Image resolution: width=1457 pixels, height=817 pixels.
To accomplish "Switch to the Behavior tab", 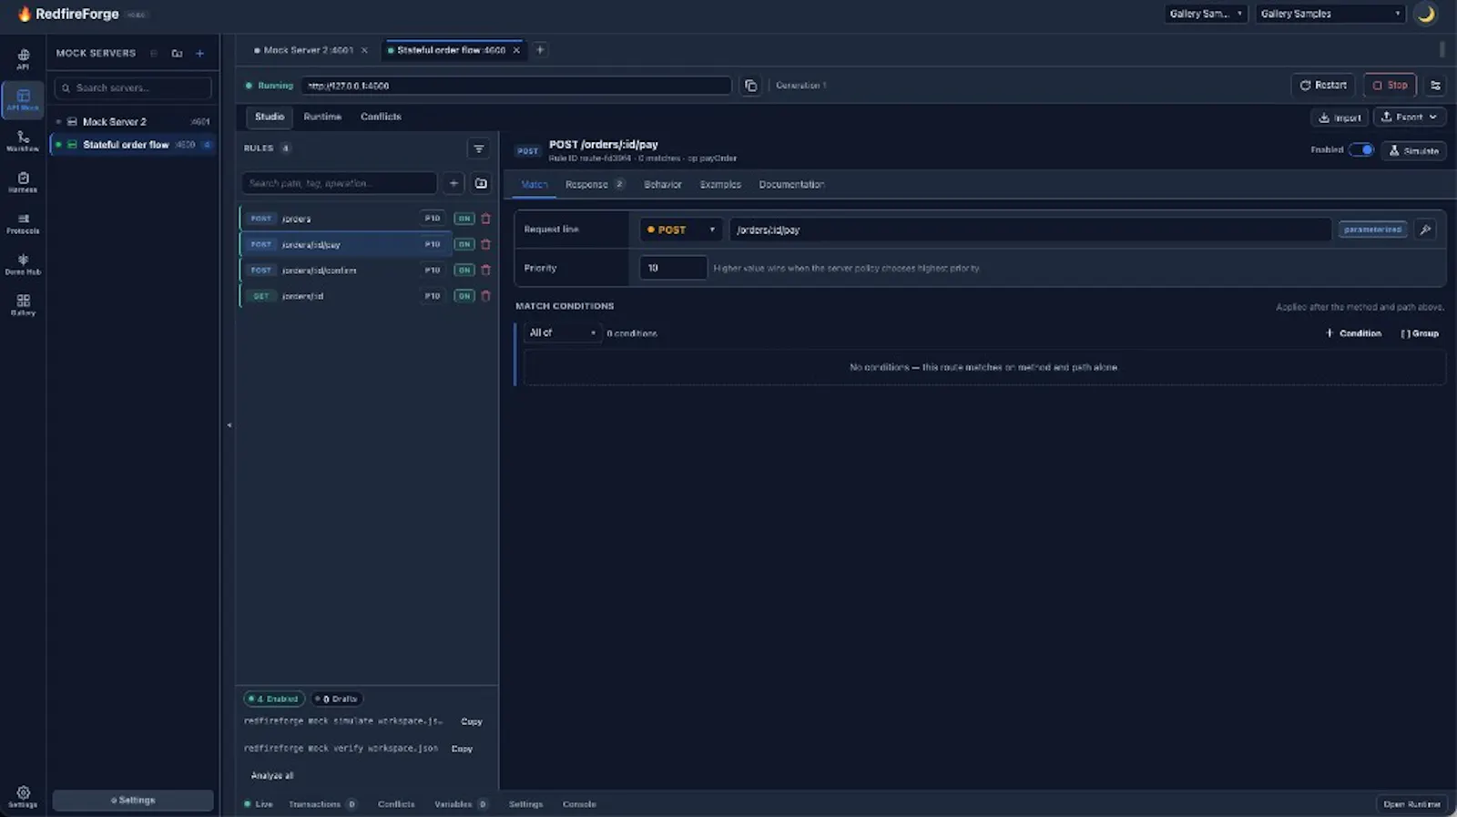I will [x=663, y=184].
